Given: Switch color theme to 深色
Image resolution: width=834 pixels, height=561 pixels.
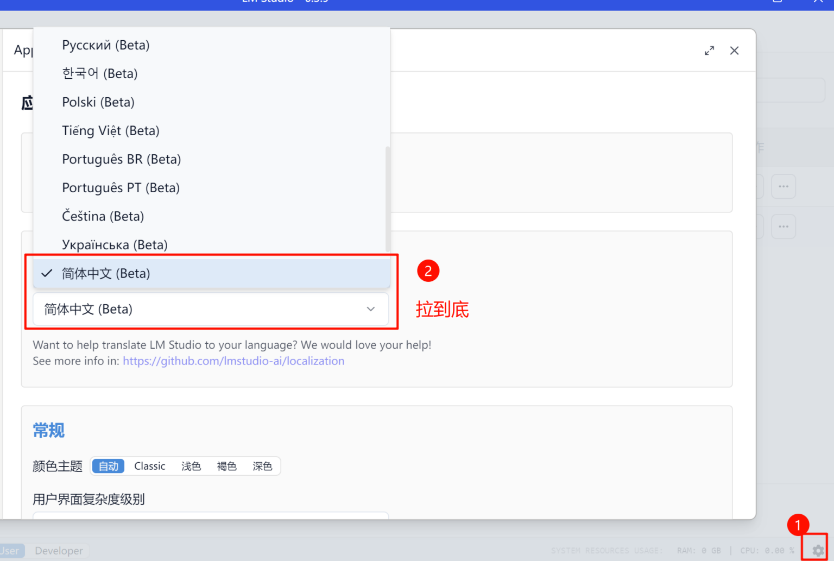Looking at the screenshot, I should [262, 466].
